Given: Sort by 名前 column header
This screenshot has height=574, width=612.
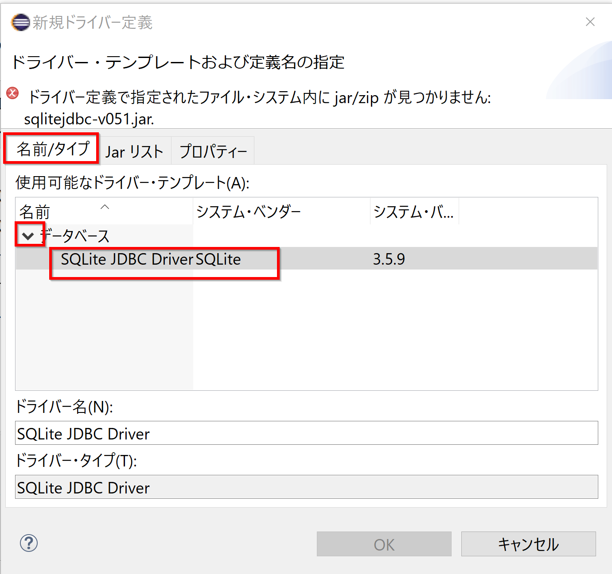Looking at the screenshot, I should 104,212.
